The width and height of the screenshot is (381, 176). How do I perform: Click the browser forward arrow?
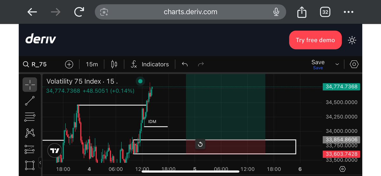coord(55,12)
